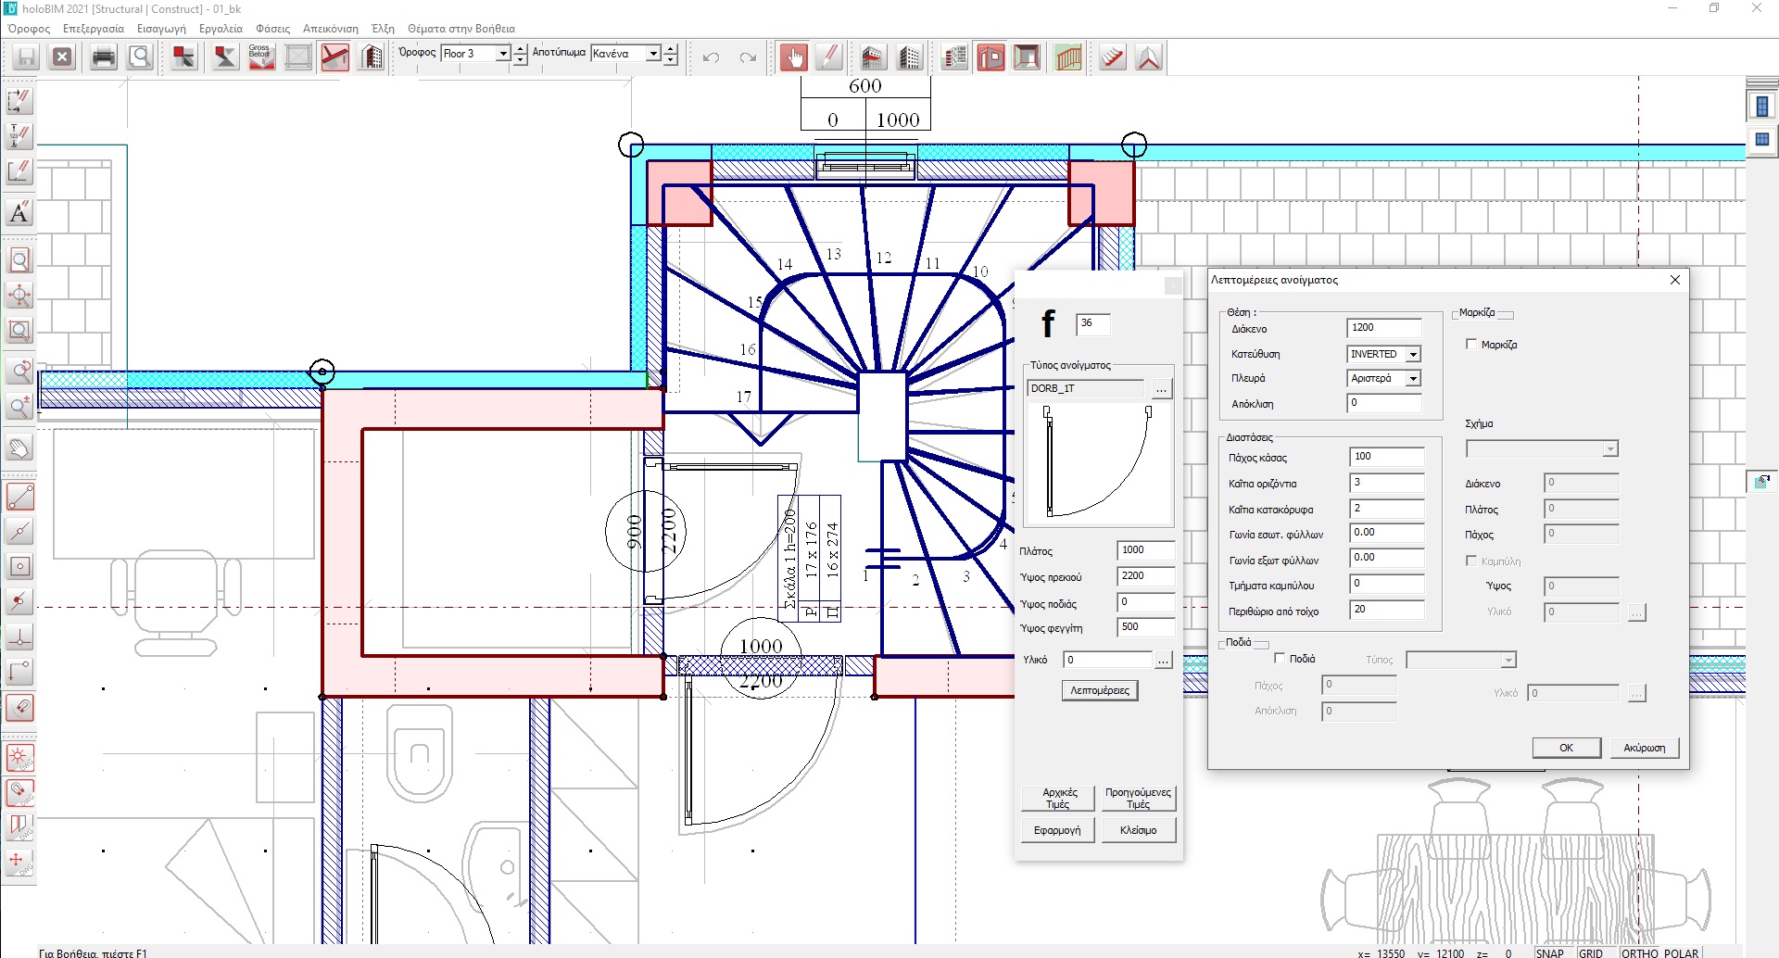Click the stairs icon in the top toolbar
The height and width of the screenshot is (958, 1779).
tap(1113, 57)
